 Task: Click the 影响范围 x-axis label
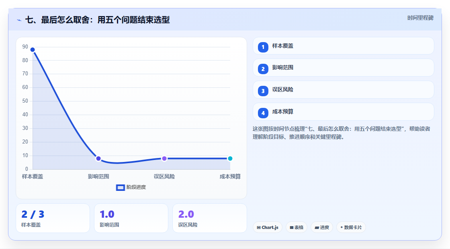pyautogui.click(x=98, y=176)
